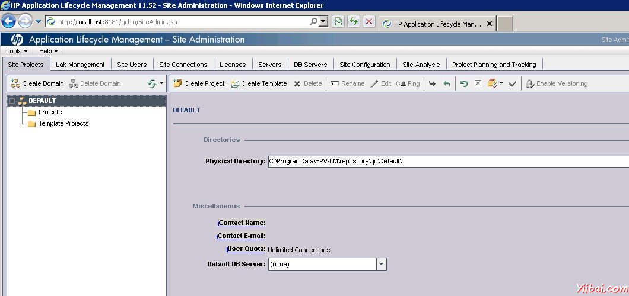Image resolution: width=629 pixels, height=296 pixels.
Task: Open the address bar autocomplete dropdown arrow
Action: coord(324,21)
